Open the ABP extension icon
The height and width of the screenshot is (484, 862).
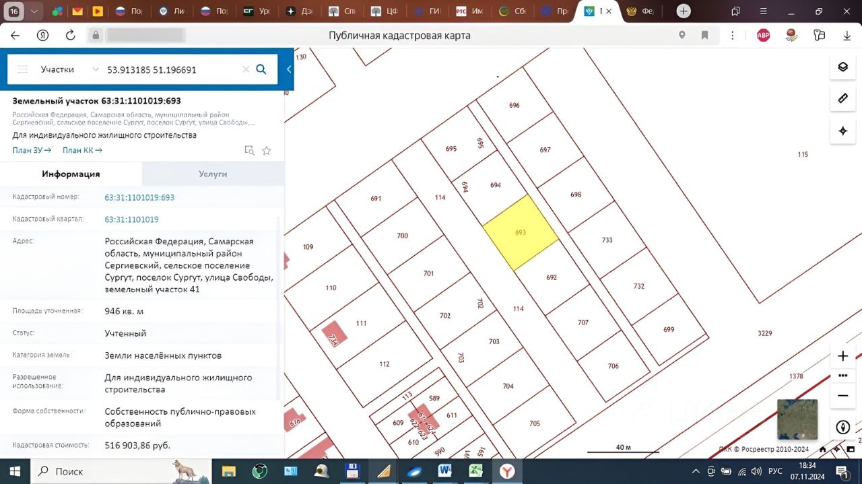(x=763, y=36)
